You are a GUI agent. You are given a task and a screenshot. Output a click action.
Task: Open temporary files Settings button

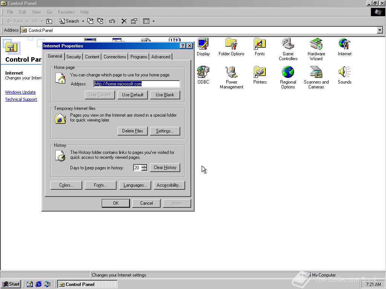pyautogui.click(x=165, y=131)
